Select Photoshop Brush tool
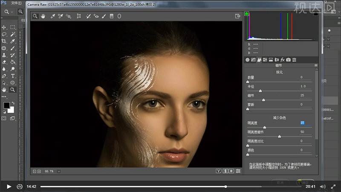The height and width of the screenshot is (192, 341). [13, 48]
